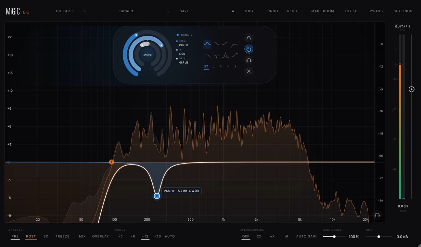Go to the previous preset with the left chevron
The height and width of the screenshot is (247, 421).
[85, 11]
